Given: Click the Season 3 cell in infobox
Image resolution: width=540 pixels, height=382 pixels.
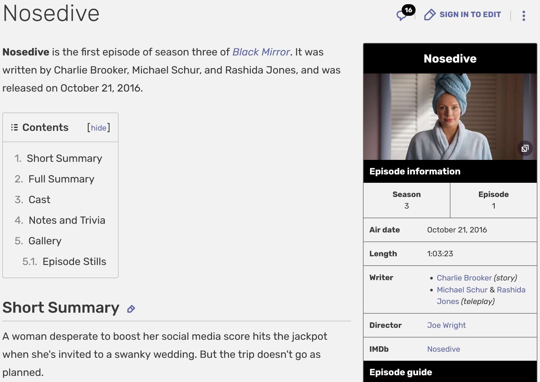Looking at the screenshot, I should coord(407,200).
